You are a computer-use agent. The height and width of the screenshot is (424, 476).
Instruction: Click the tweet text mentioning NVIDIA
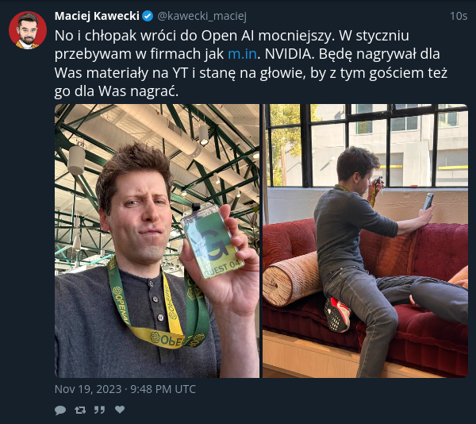pos(251,64)
